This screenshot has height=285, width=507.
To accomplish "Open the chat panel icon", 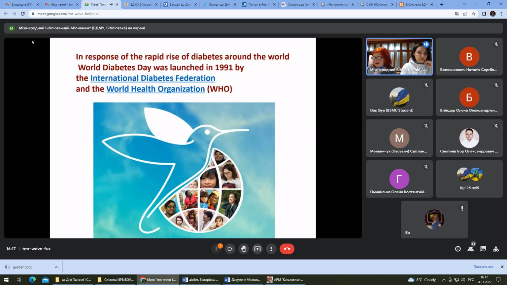I will [x=483, y=249].
